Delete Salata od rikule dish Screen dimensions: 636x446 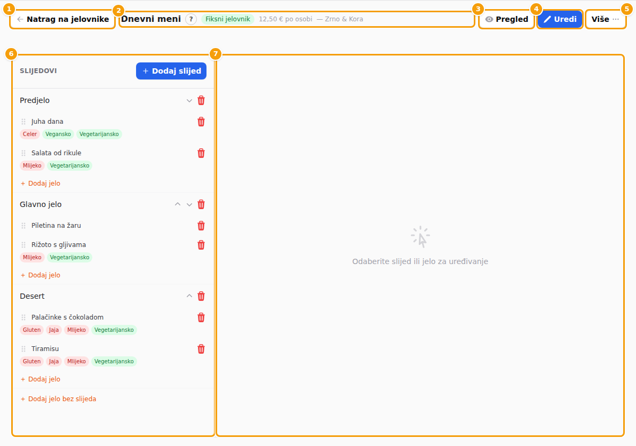pyautogui.click(x=201, y=153)
